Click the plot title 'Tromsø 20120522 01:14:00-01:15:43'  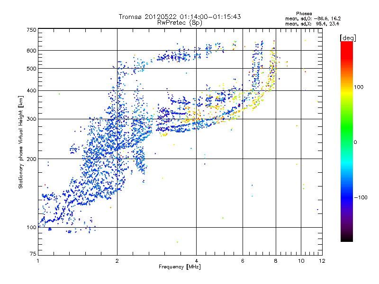coord(180,17)
